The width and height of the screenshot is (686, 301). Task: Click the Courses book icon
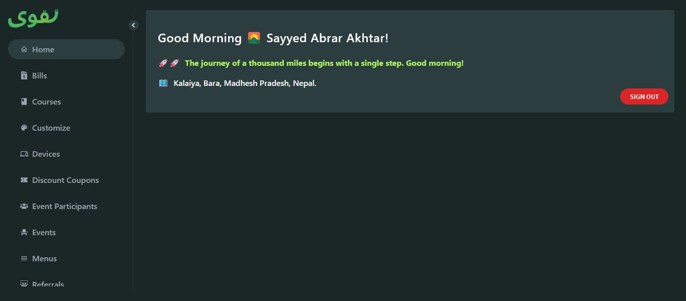24,102
